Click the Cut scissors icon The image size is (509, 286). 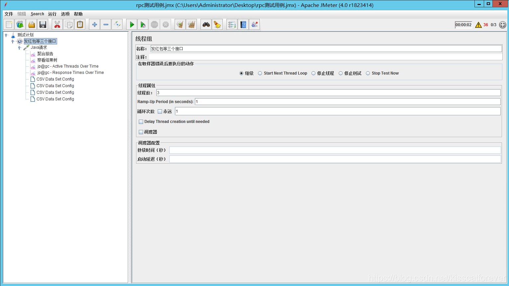[57, 25]
